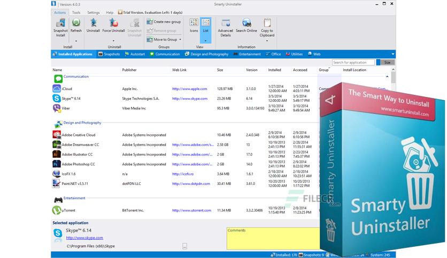Image resolution: width=447 pixels, height=258 pixels.
Task: Select the Communication category tab
Action: point(165,54)
